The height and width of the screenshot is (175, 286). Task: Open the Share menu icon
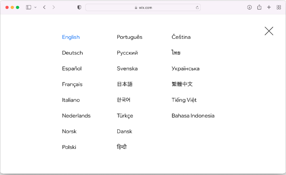pyautogui.click(x=259, y=7)
